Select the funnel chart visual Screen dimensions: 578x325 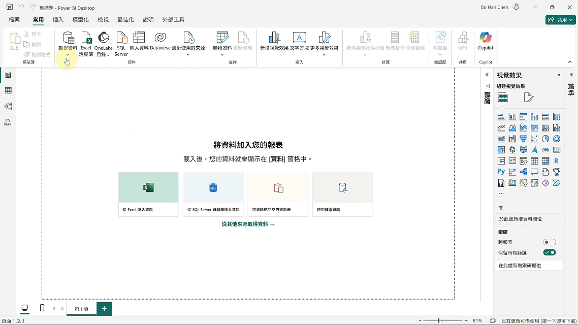pos(524,139)
